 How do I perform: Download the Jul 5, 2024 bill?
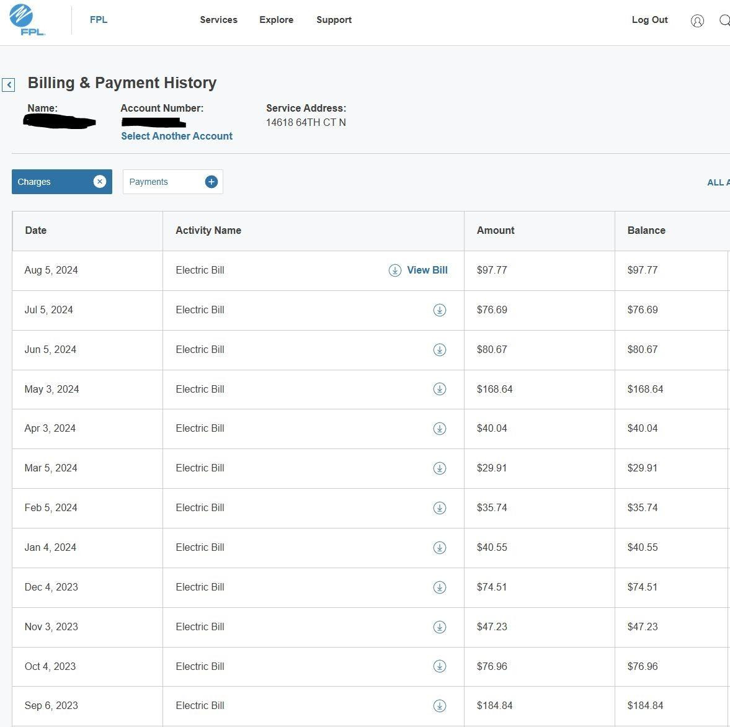(x=440, y=310)
